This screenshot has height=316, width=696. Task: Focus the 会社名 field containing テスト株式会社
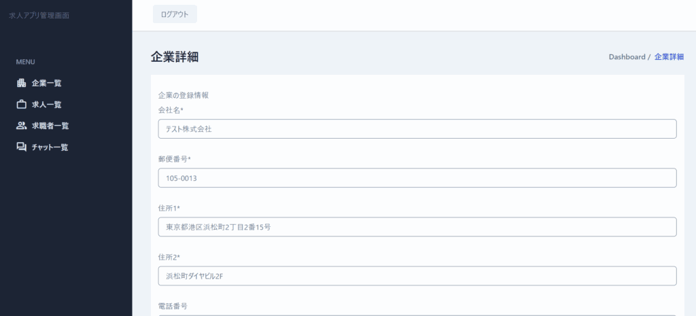417,129
